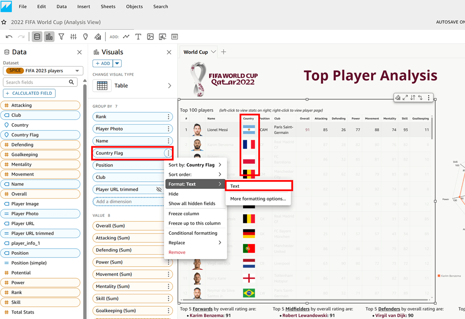The image size is (465, 319).
Task: Open the Themes icon in toolbar
Action: 97,37
